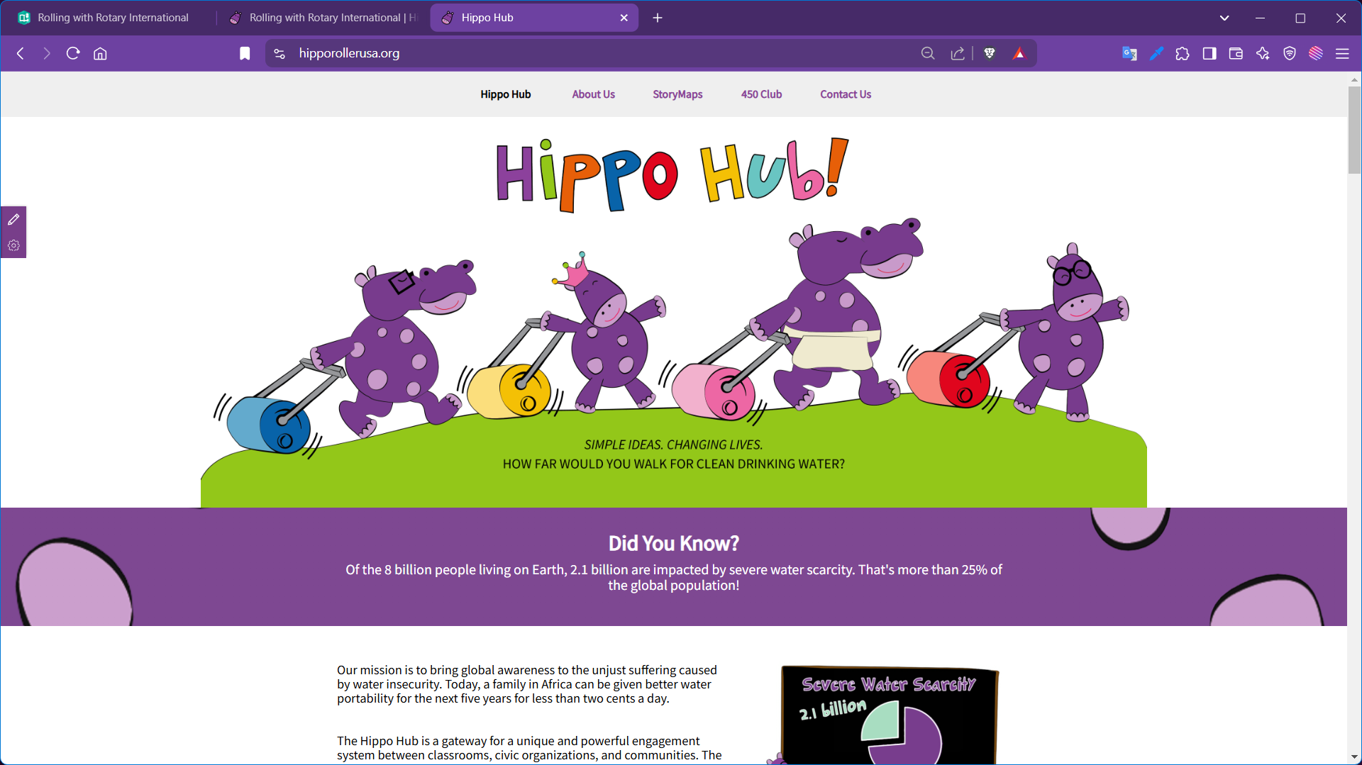Screen dimensions: 1362x765
Task: Open Brave Shields panel
Action: pyautogui.click(x=990, y=53)
